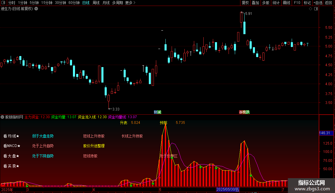The width and height of the screenshot is (335, 193).
Task: Click the 2025年 timeline label
Action: [7, 189]
